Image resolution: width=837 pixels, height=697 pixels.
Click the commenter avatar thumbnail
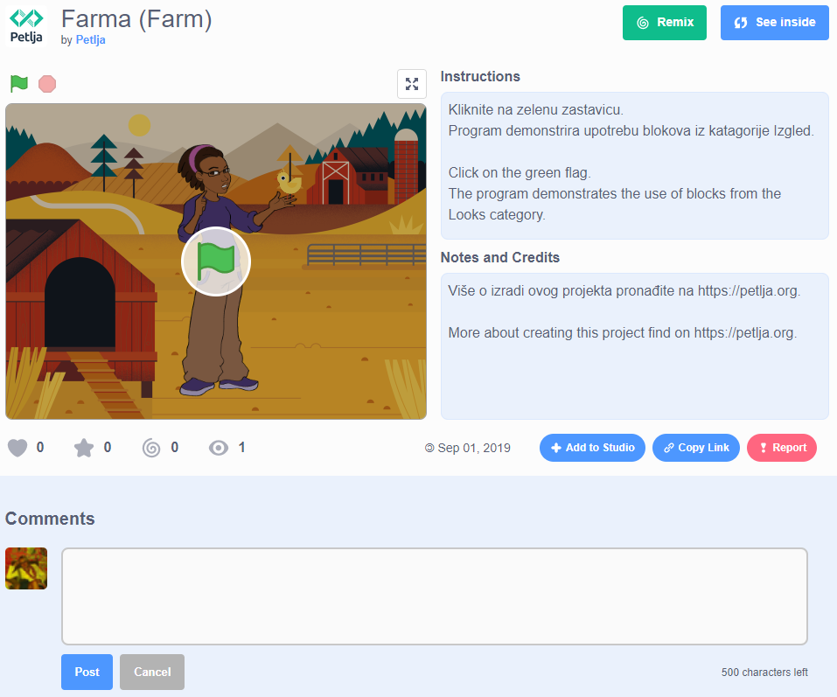click(x=26, y=568)
